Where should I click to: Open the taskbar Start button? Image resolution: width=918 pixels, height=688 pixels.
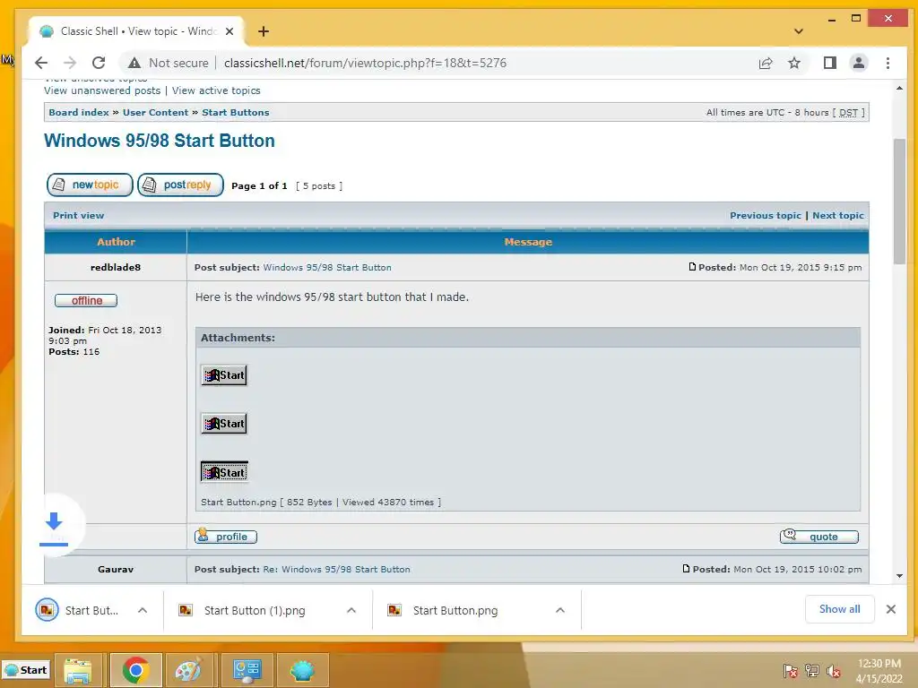[26, 670]
